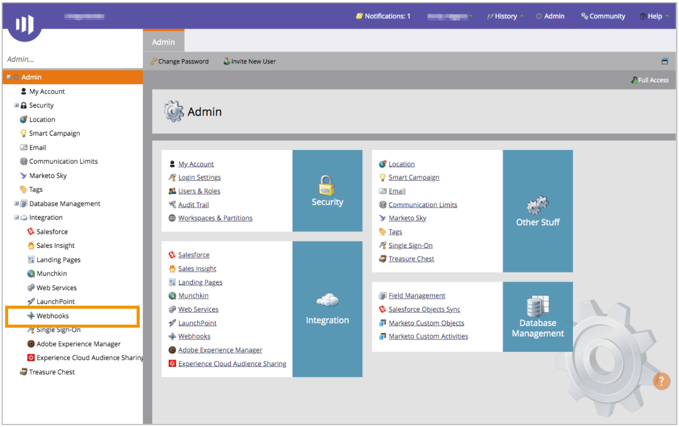Open the Webhooks link in Integration card
This screenshot has height=427, width=679.
pos(194,336)
